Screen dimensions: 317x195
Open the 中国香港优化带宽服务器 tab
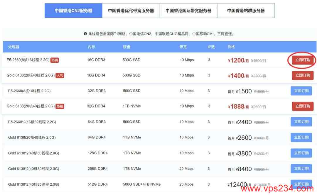click(131, 11)
